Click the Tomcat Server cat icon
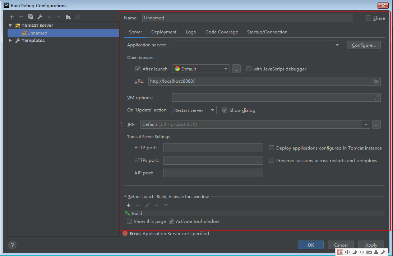Image resolution: width=393 pixels, height=256 pixels. click(18, 26)
